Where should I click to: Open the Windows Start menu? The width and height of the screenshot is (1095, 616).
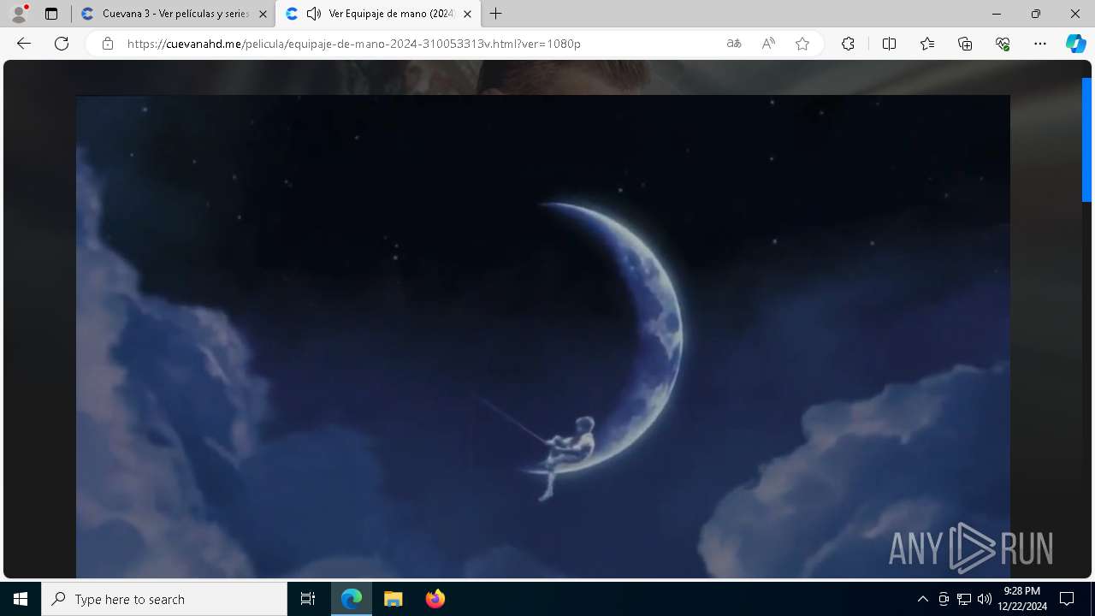[21, 599]
